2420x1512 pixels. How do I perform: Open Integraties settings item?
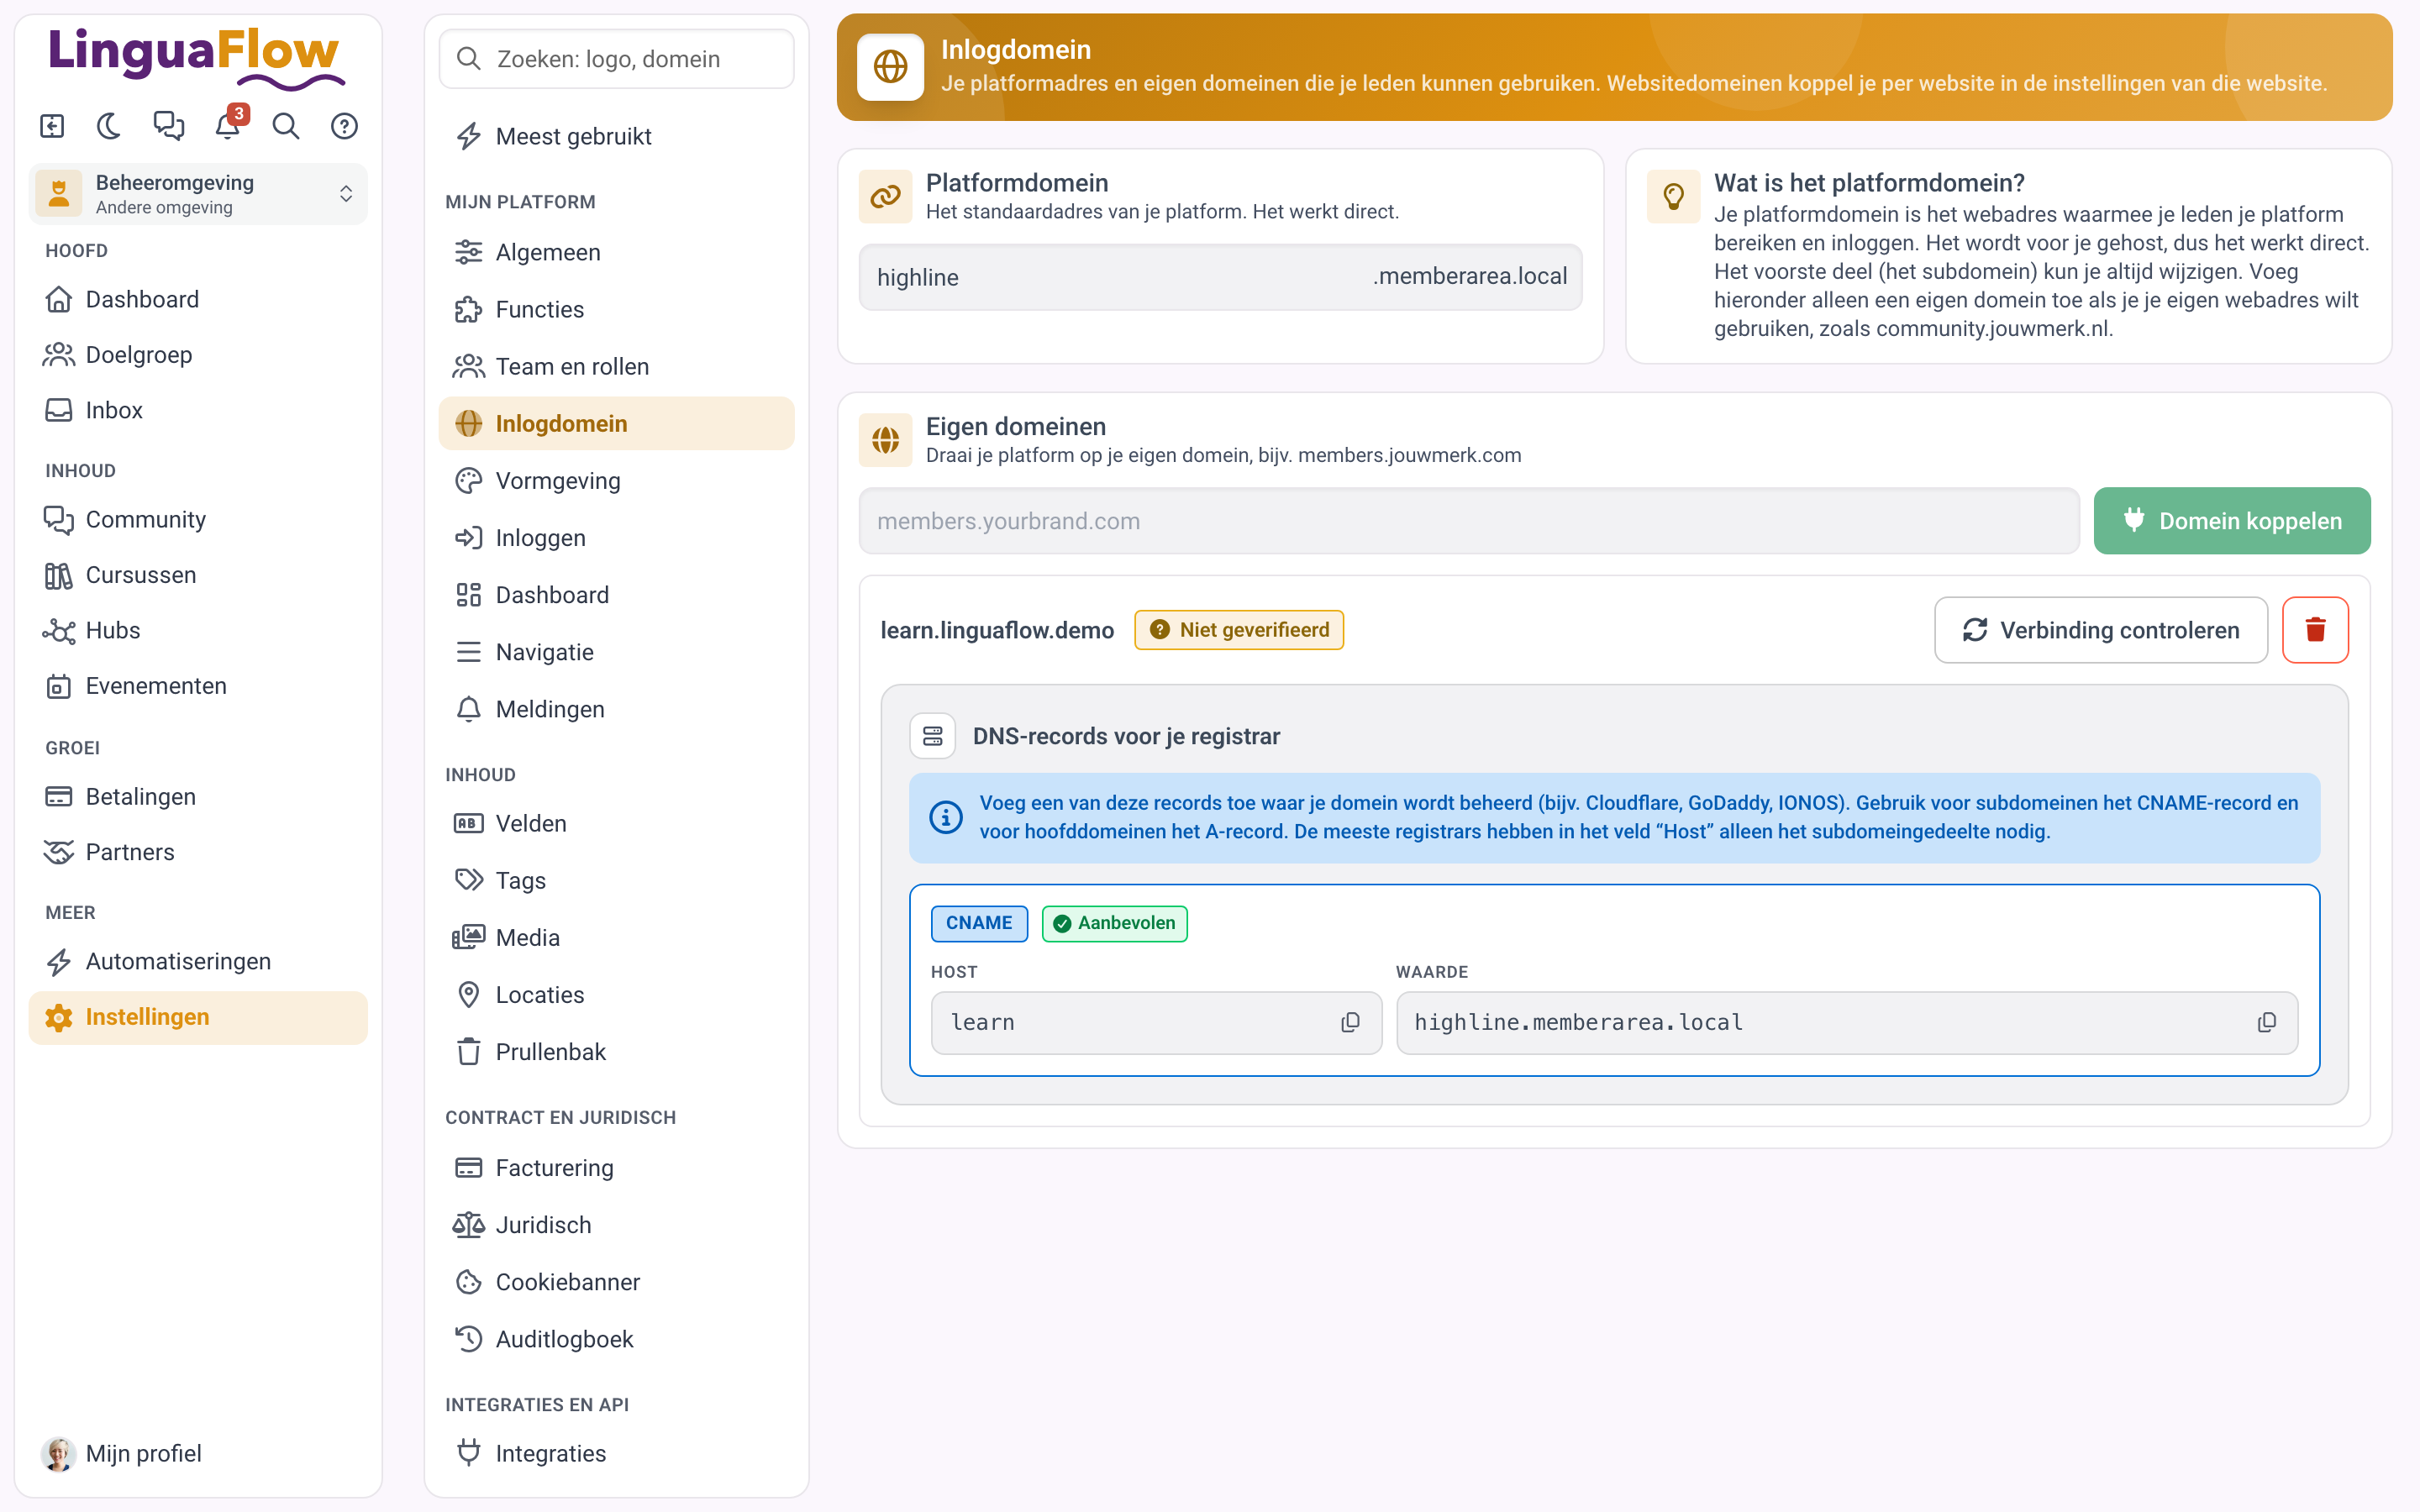point(617,1453)
